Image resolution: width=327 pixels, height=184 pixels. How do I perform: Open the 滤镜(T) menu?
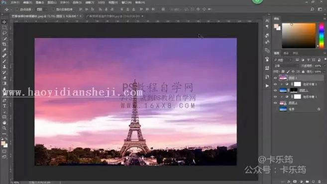click(x=90, y=2)
